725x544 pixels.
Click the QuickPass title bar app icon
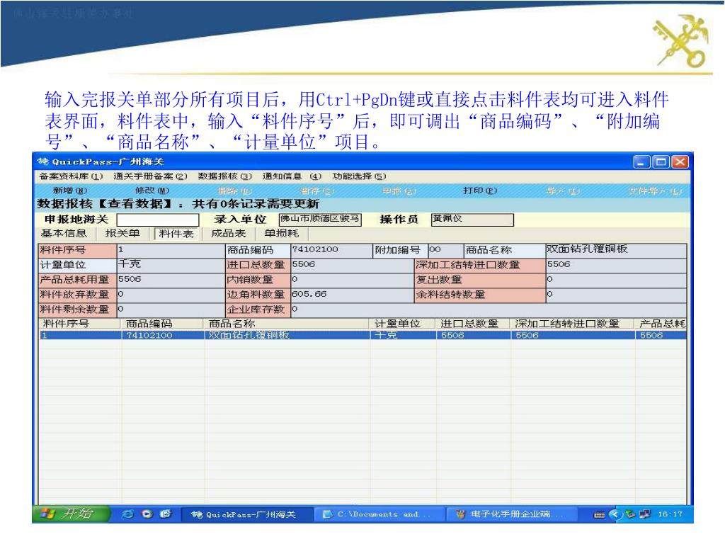click(43, 161)
